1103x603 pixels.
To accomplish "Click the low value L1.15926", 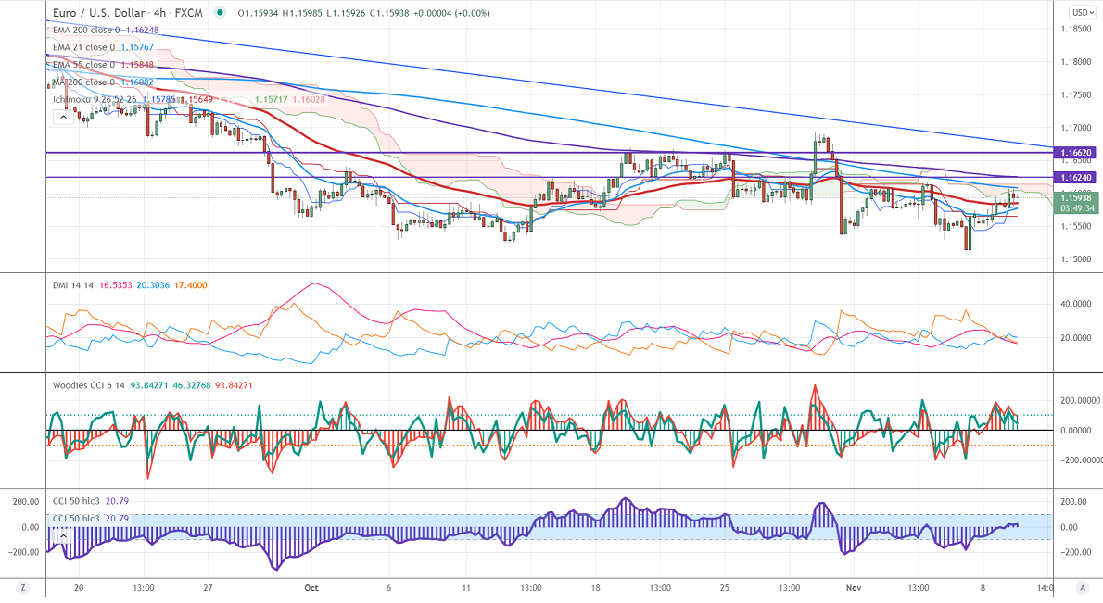I will pyautogui.click(x=346, y=13).
